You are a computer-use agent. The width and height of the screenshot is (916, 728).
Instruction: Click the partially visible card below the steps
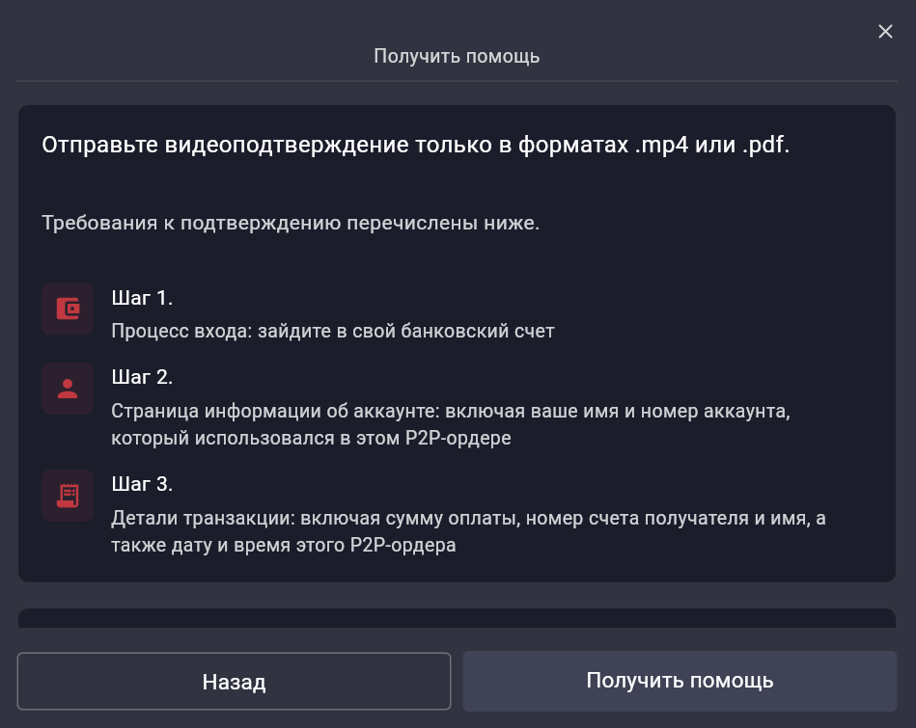pyautogui.click(x=457, y=618)
